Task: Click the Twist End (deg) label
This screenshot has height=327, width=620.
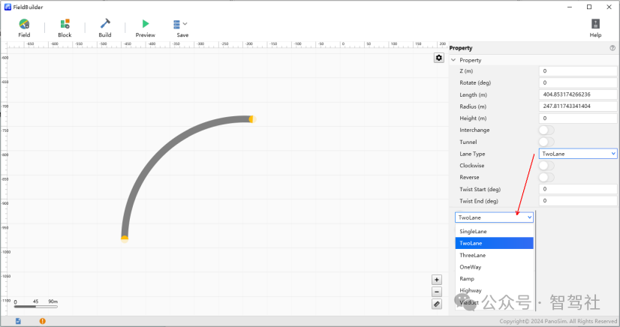Action: (479, 200)
